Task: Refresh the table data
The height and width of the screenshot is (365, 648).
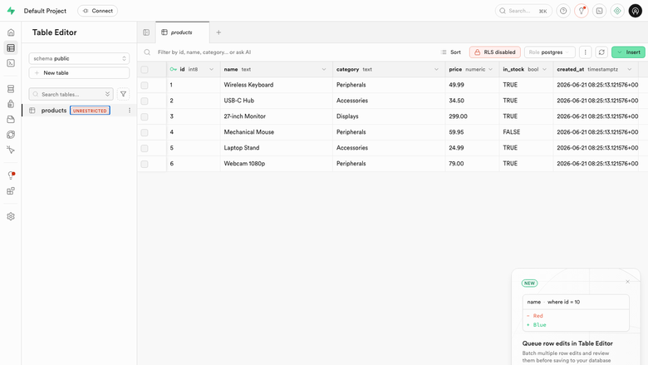Action: coord(601,52)
